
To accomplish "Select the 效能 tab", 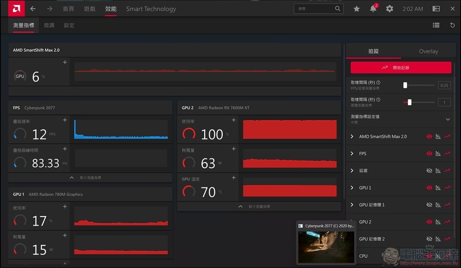I will [111, 9].
